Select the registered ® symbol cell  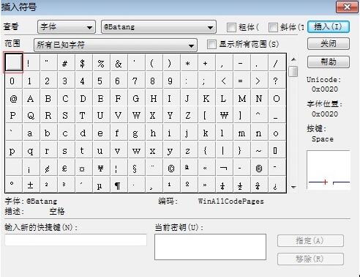point(259,168)
